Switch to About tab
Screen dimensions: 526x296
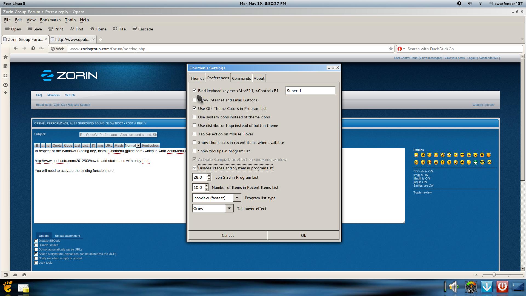[x=259, y=78]
